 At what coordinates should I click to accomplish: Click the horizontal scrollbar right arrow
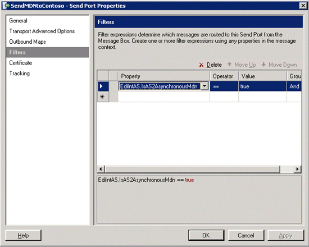297,169
